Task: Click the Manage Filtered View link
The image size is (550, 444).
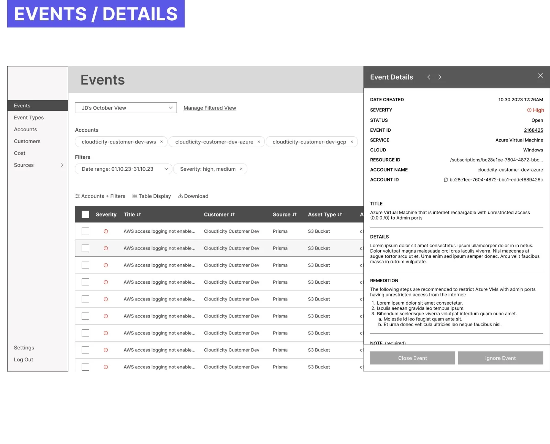Action: (x=210, y=108)
